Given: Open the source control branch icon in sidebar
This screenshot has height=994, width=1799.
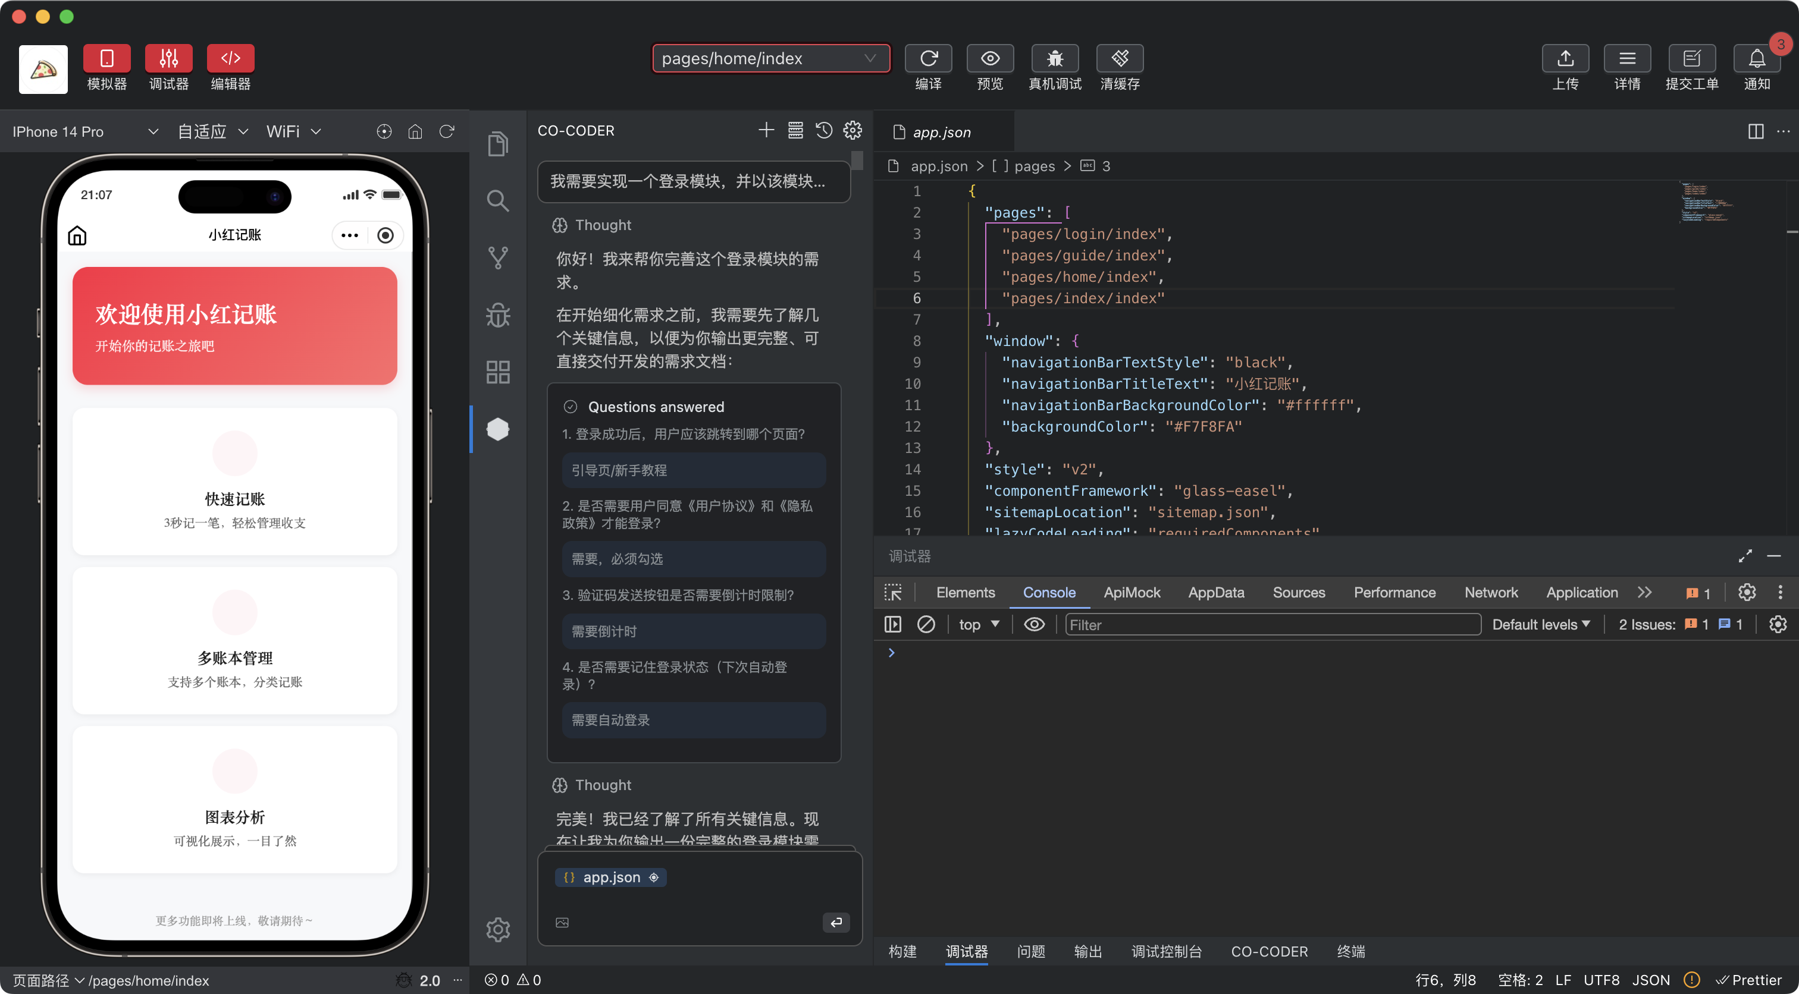Looking at the screenshot, I should [497, 257].
